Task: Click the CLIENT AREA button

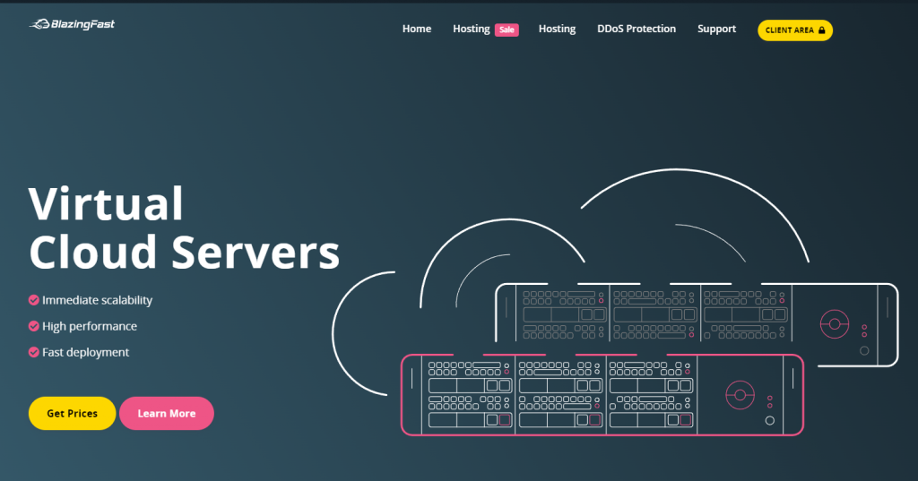Action: (795, 30)
